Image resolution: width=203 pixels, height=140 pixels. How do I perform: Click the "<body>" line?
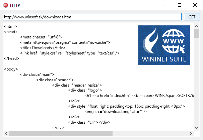coord(11,69)
